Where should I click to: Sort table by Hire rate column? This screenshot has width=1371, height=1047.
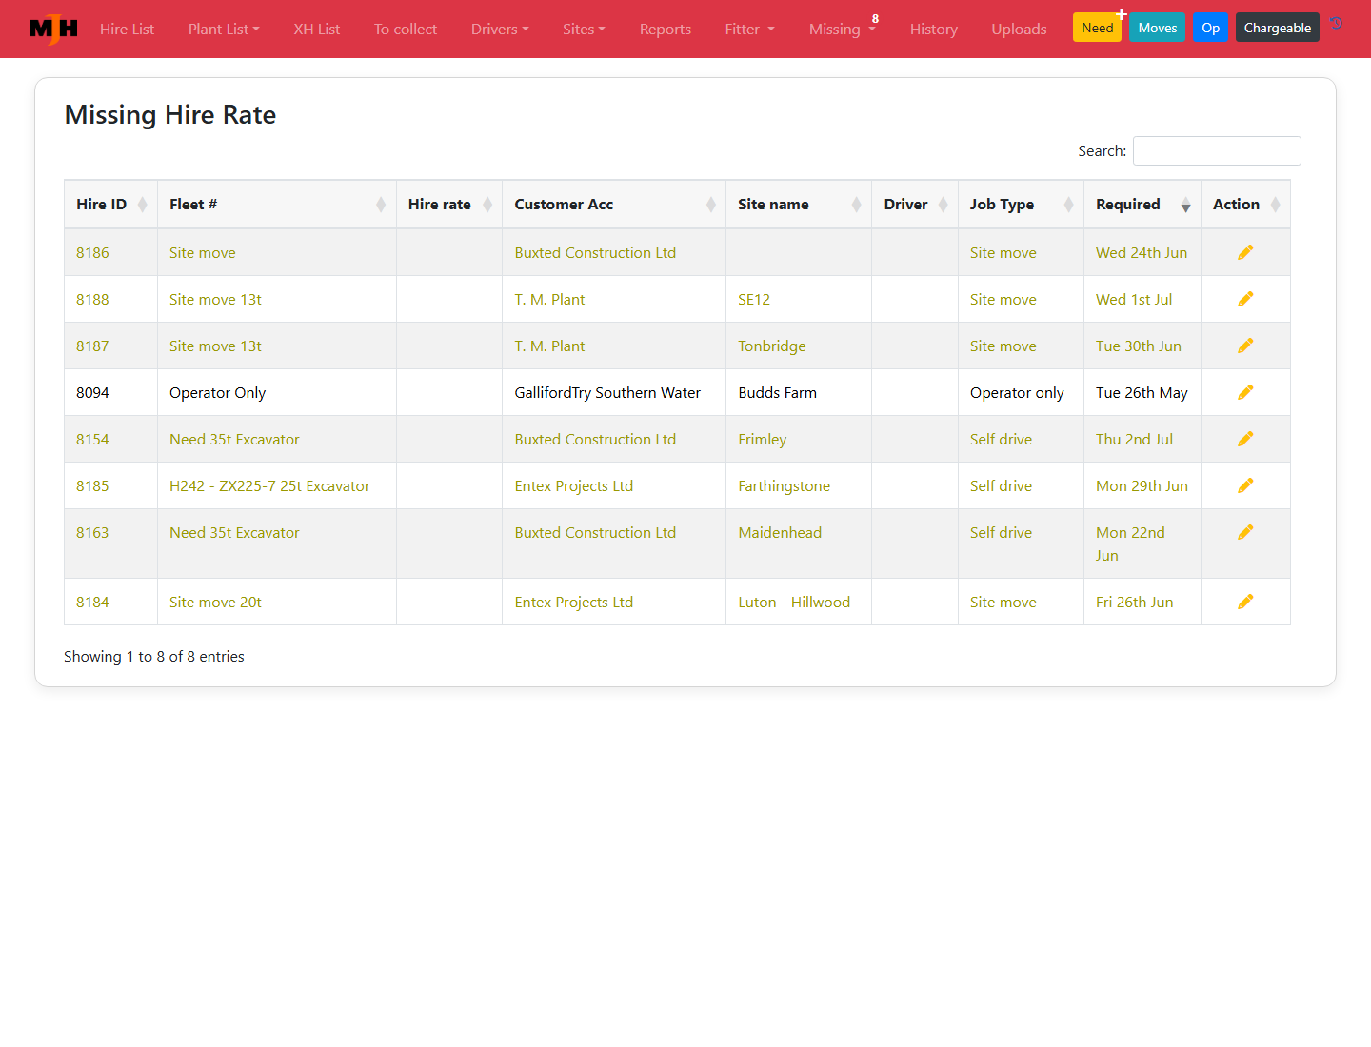(x=449, y=205)
